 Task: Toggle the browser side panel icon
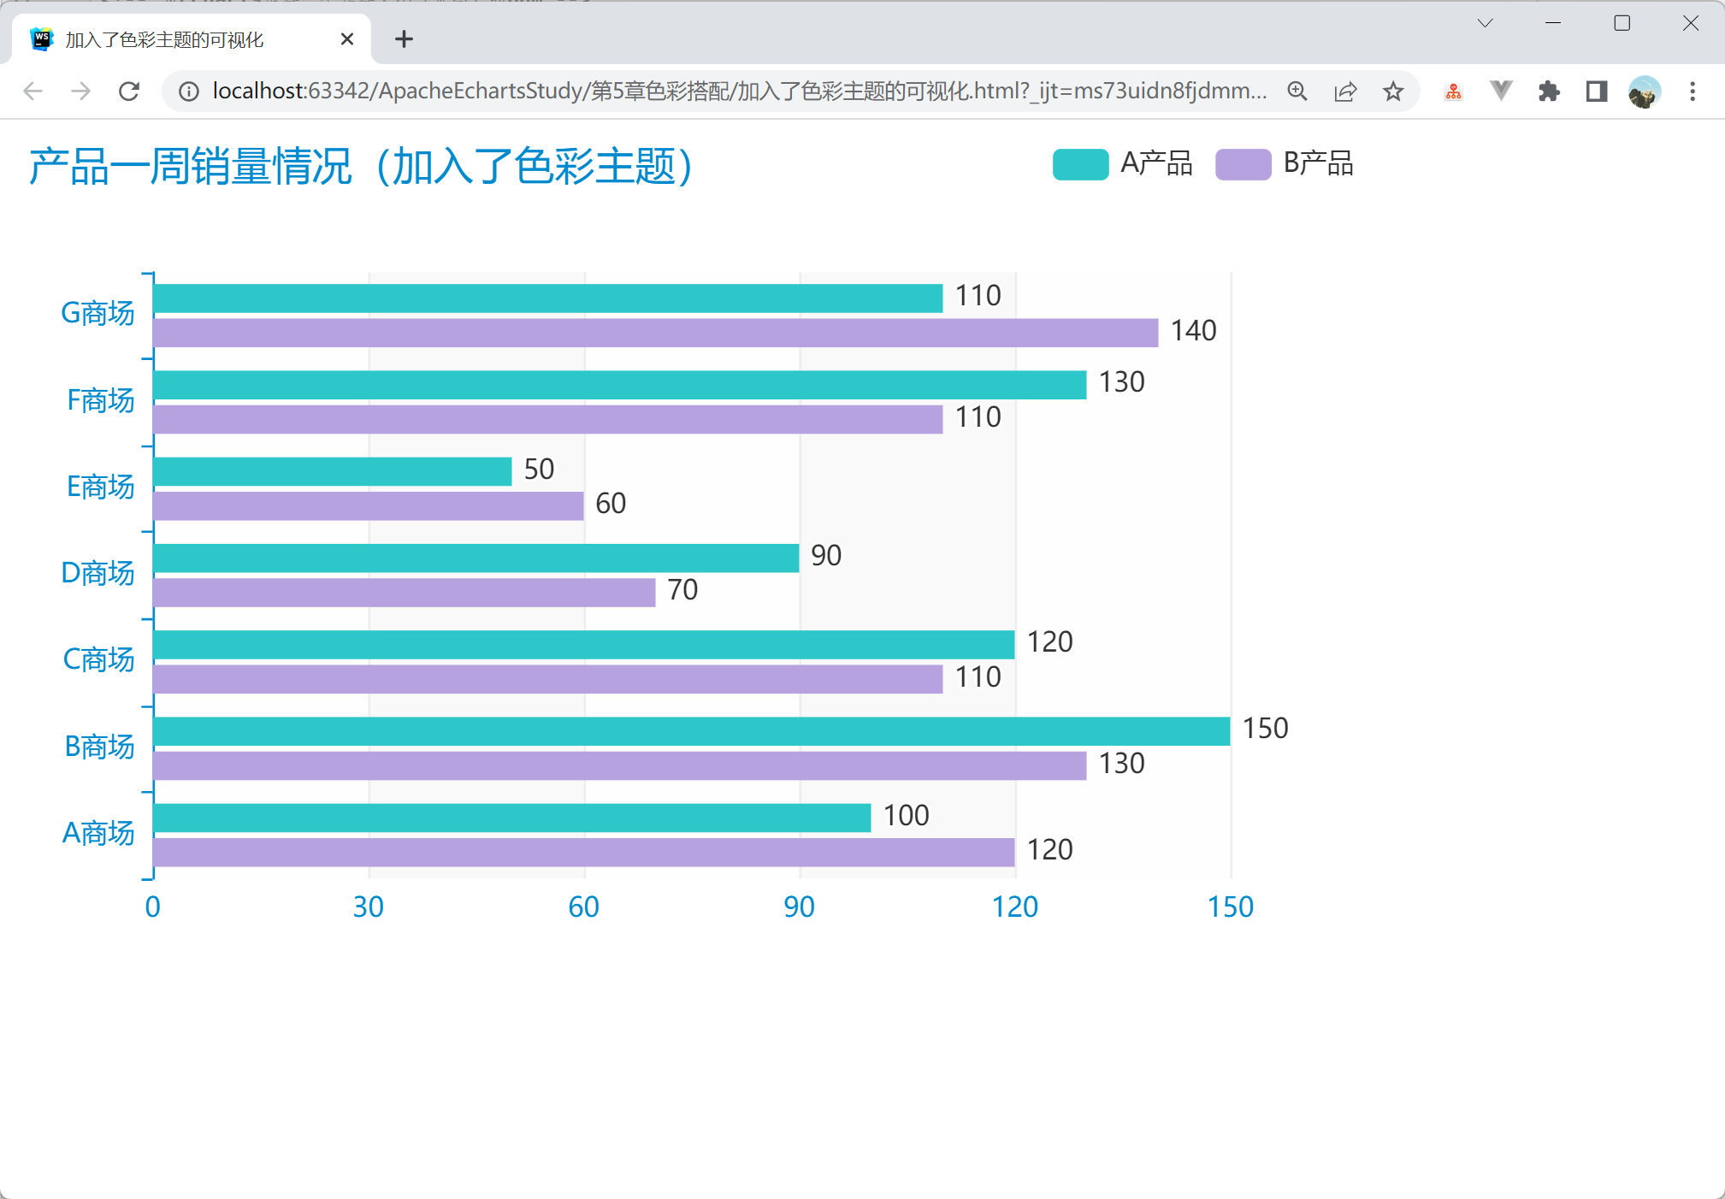[x=1597, y=92]
